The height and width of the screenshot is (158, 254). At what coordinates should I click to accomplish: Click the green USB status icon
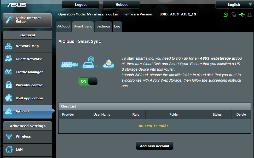tap(242, 15)
